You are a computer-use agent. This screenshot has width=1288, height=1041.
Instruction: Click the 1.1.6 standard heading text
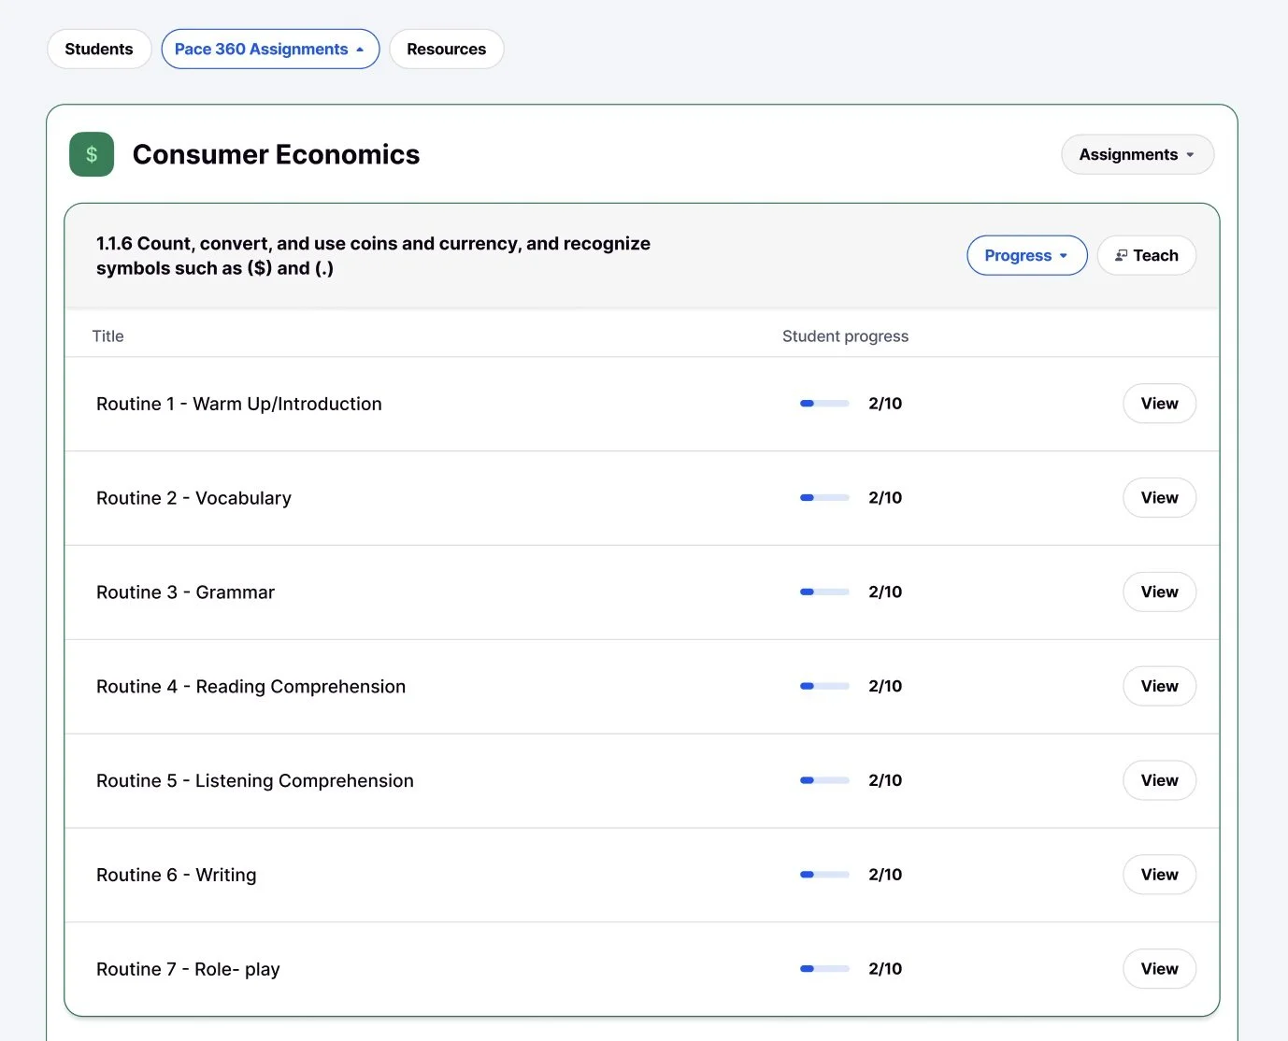[x=373, y=255]
